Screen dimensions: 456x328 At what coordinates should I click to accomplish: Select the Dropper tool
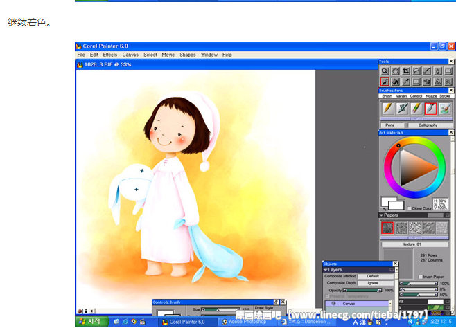[x=406, y=82]
